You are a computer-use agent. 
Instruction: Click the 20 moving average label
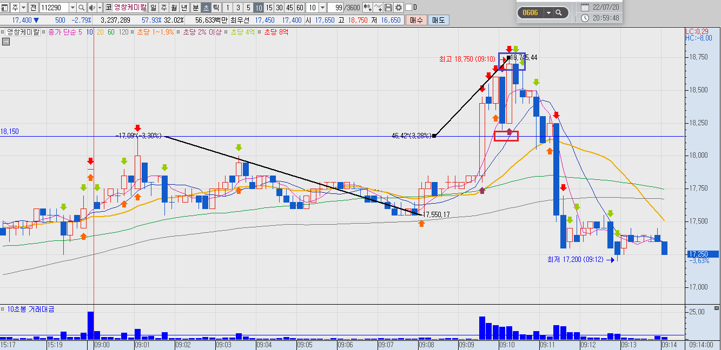(101, 32)
